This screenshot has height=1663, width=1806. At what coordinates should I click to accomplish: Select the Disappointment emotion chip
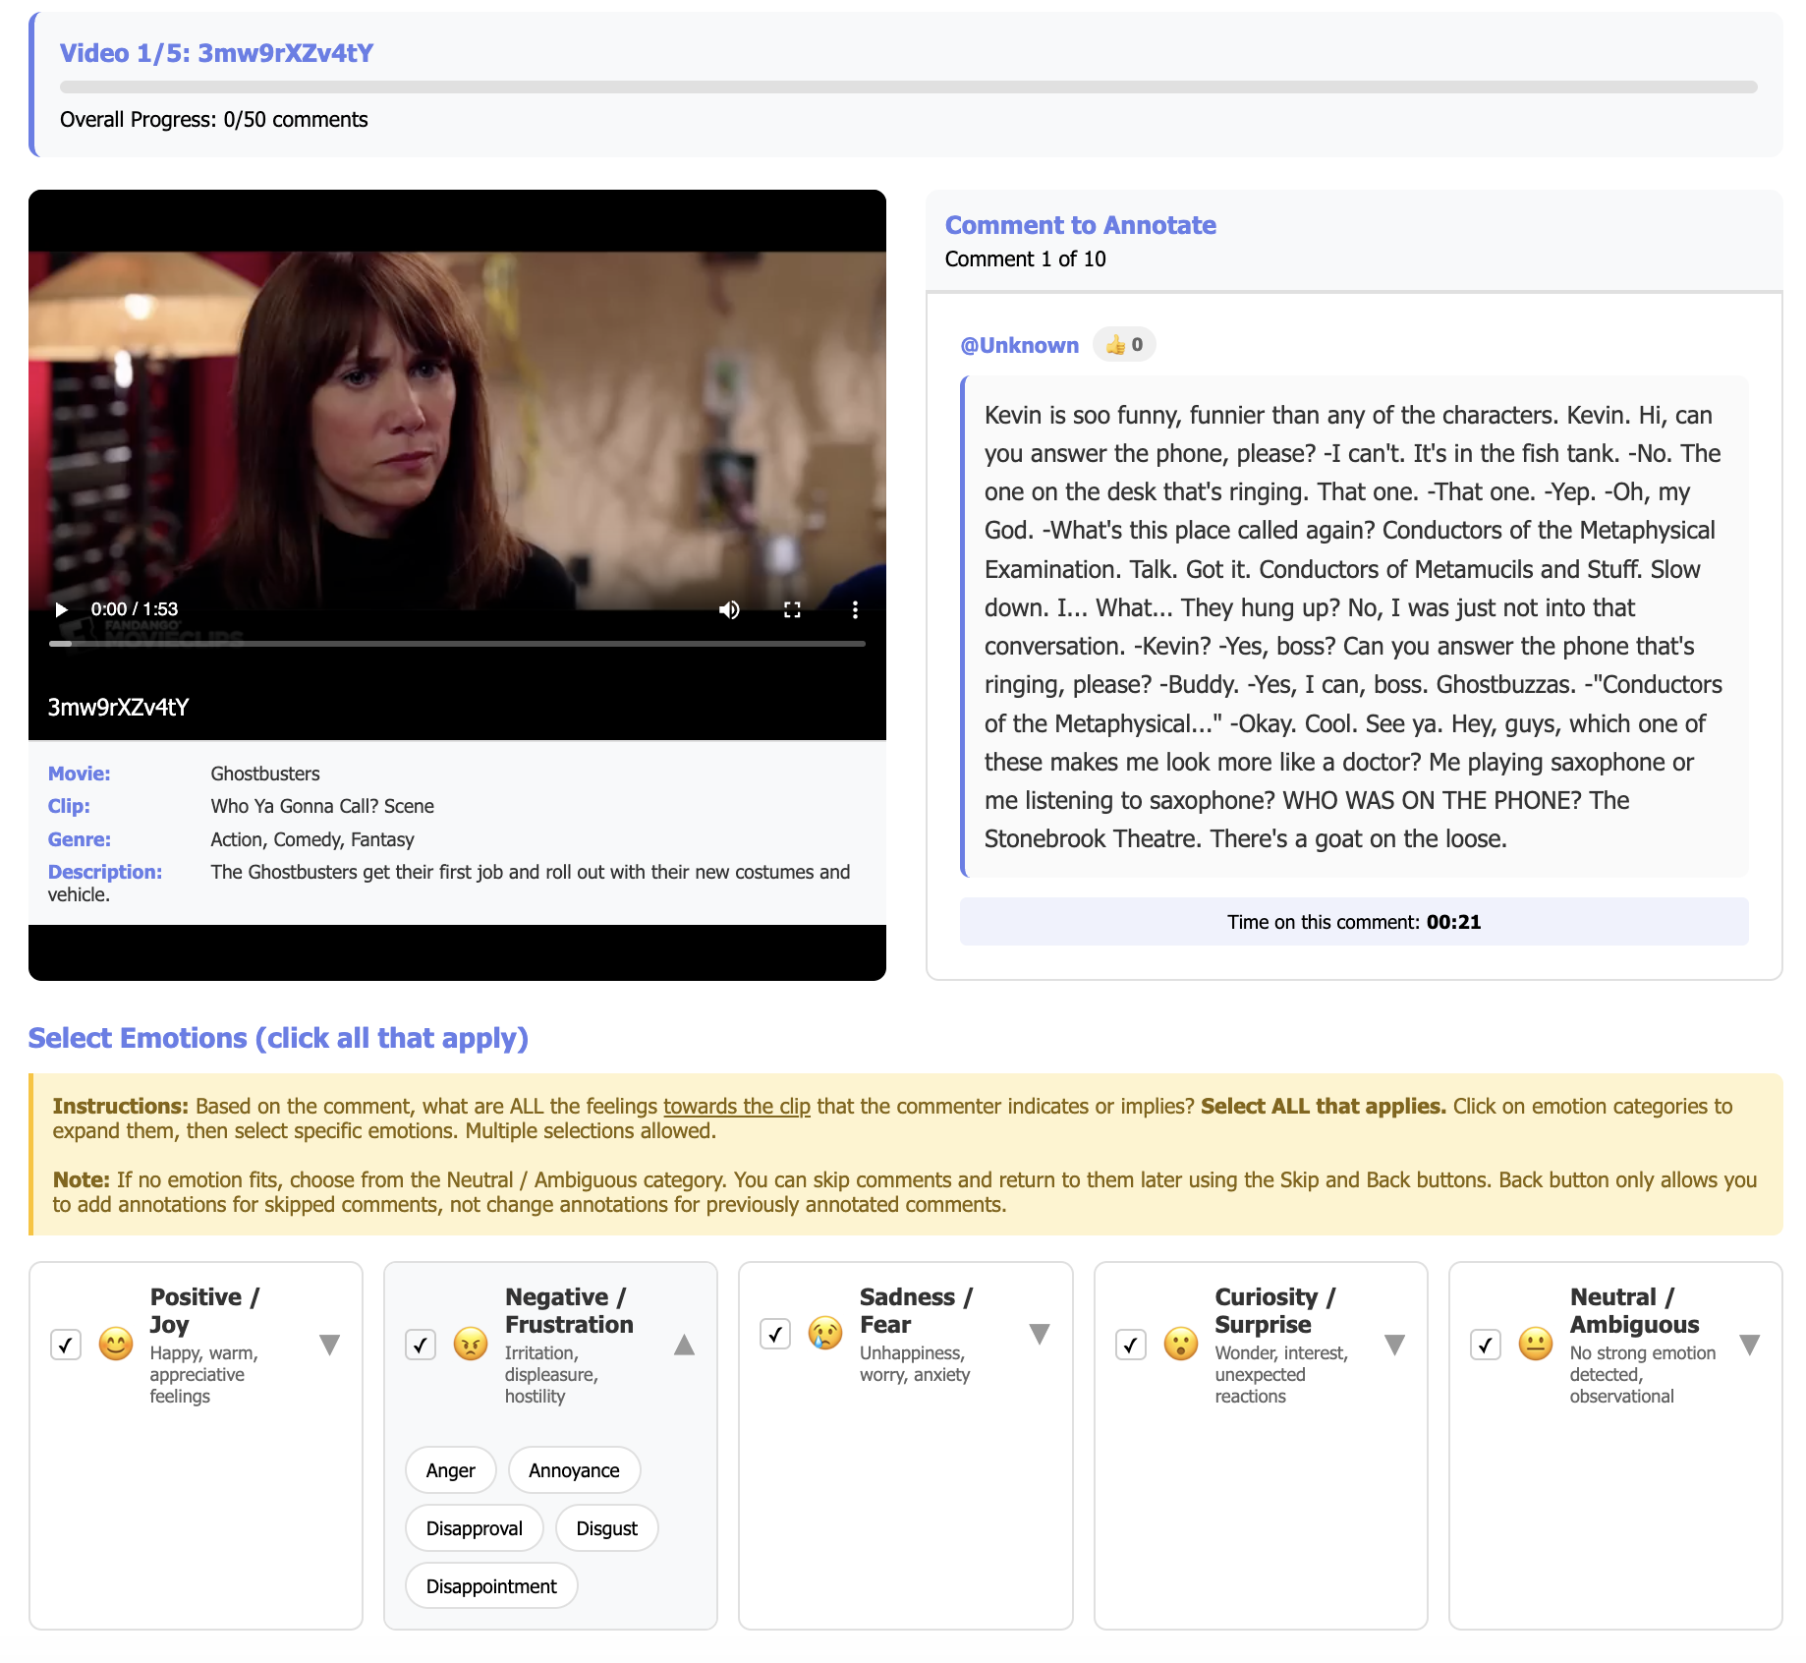point(491,1586)
